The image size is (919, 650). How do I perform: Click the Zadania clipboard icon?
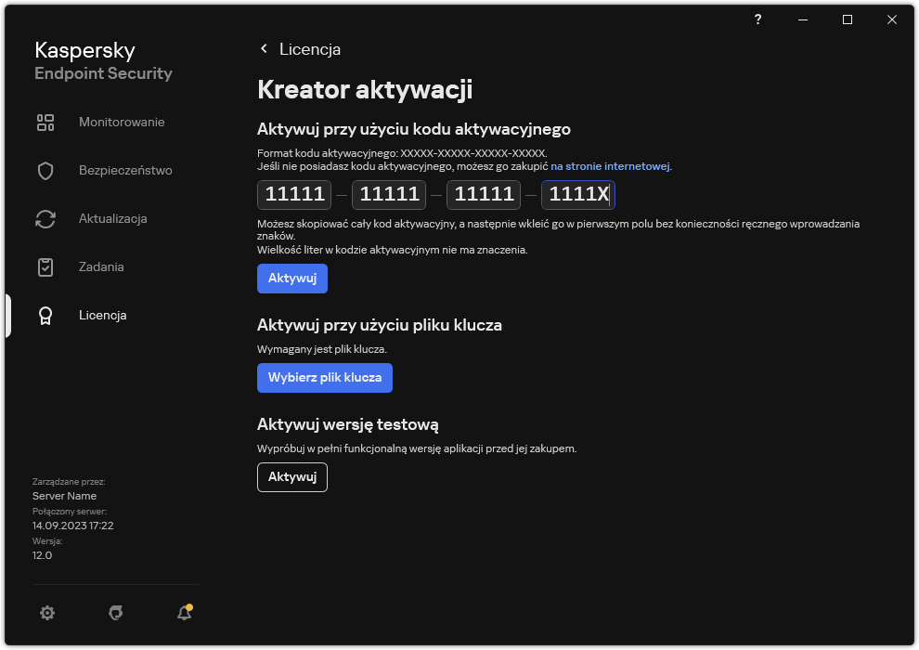[x=45, y=266]
